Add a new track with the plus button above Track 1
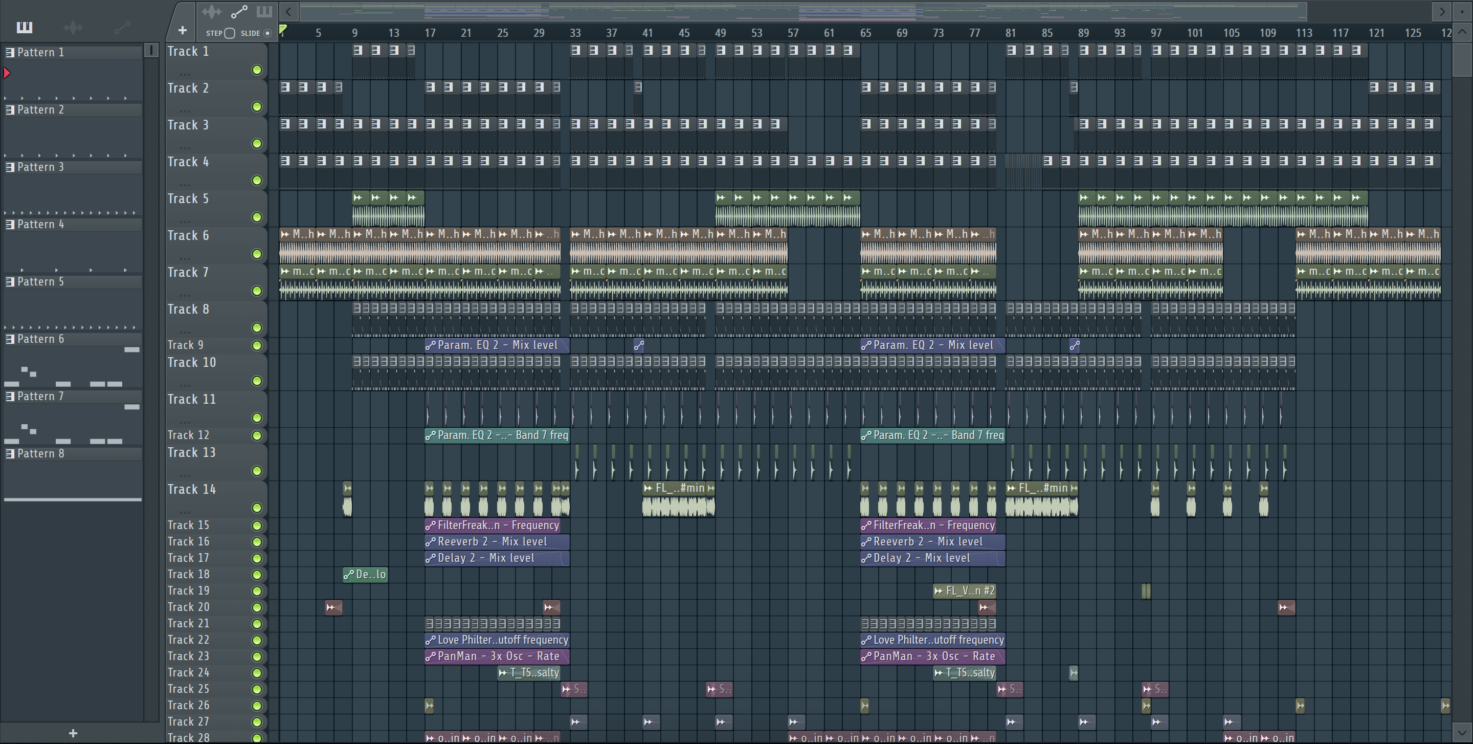1473x744 pixels. click(x=183, y=30)
